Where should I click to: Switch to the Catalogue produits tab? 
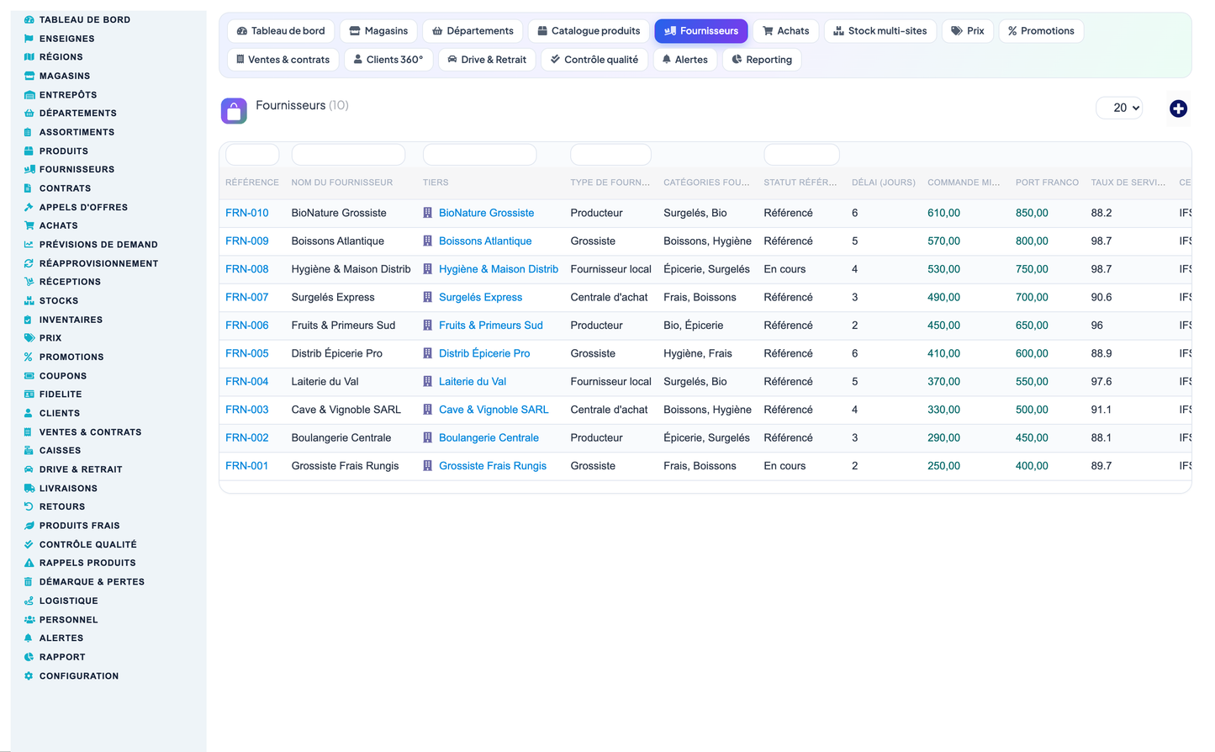(x=589, y=31)
